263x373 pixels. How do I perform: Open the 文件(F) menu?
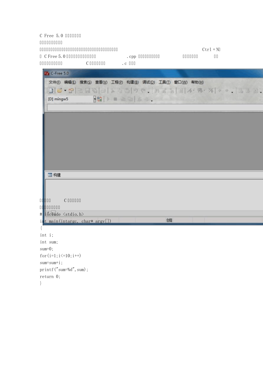pos(55,82)
